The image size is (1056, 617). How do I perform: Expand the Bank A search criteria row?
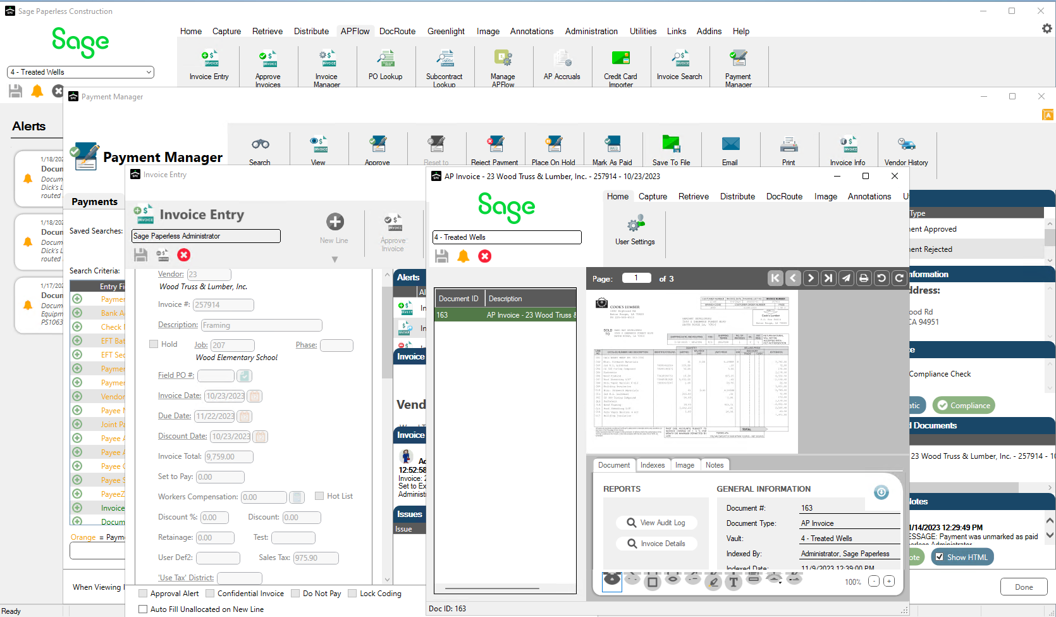coord(77,313)
